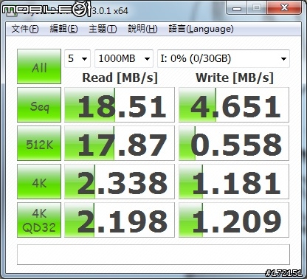The width and height of the screenshot is (307, 279).
Task: Select the Seq read value 18.51
Action: pyautogui.click(x=120, y=105)
